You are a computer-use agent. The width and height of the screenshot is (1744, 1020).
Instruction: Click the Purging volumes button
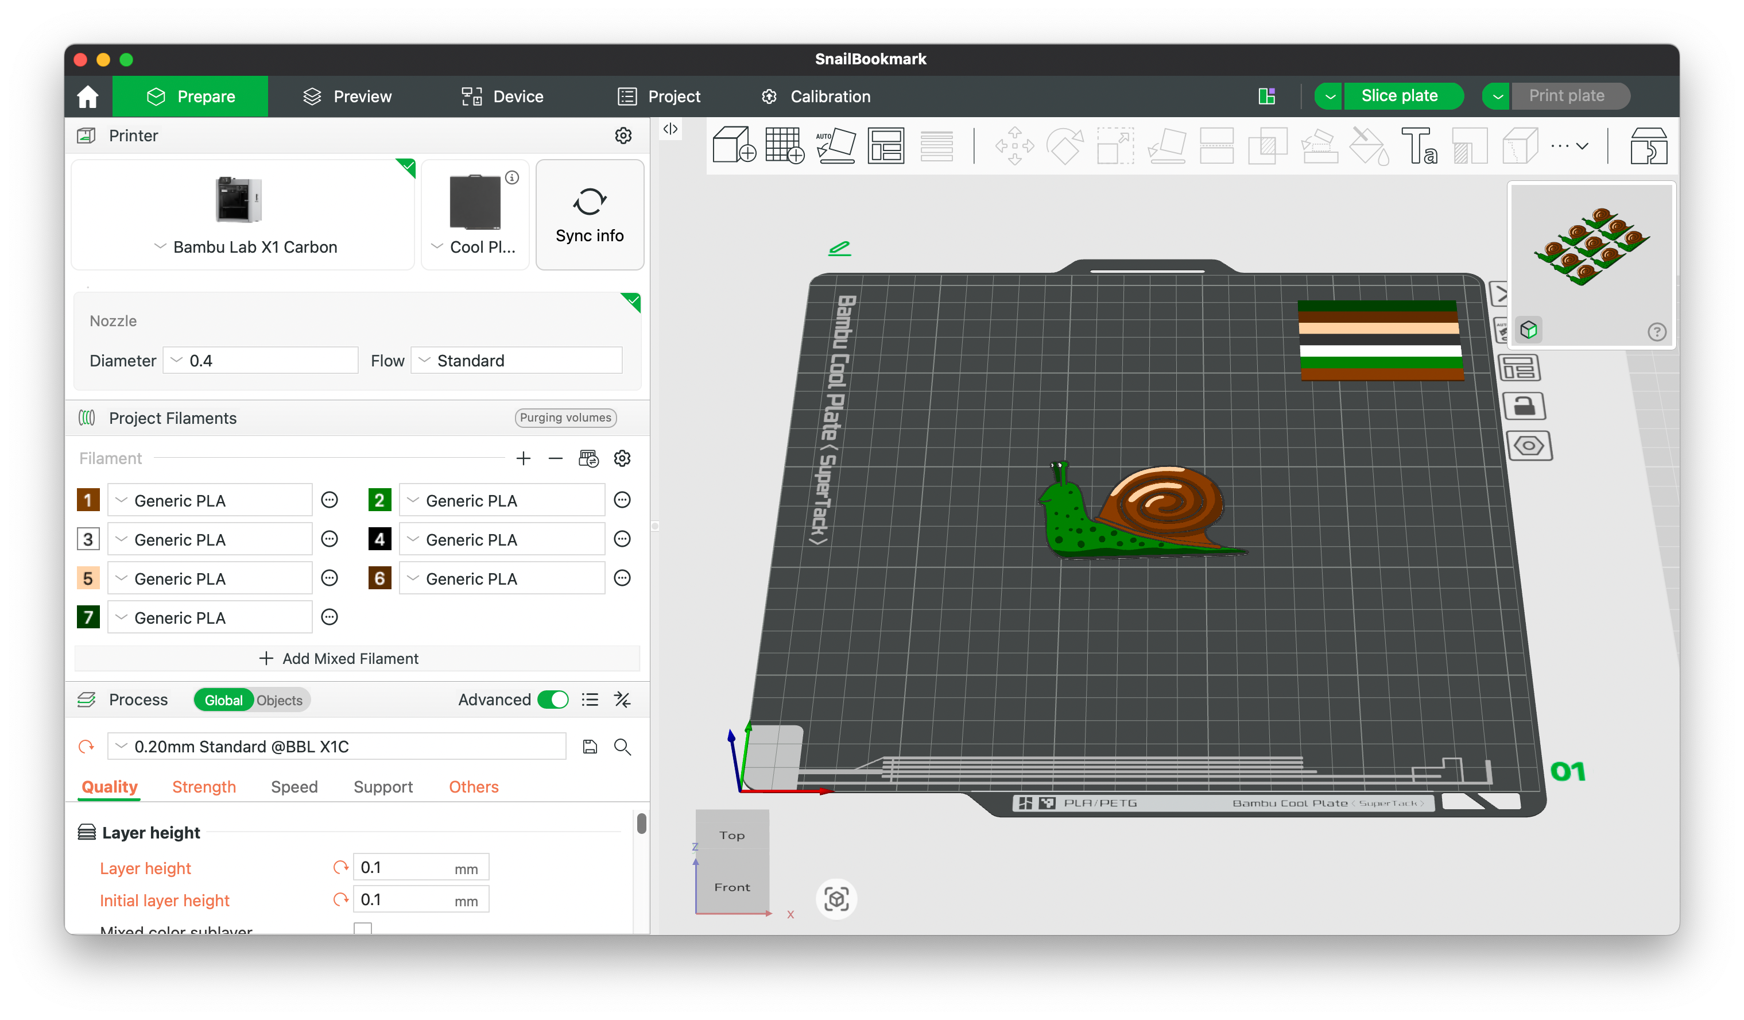pyautogui.click(x=565, y=418)
